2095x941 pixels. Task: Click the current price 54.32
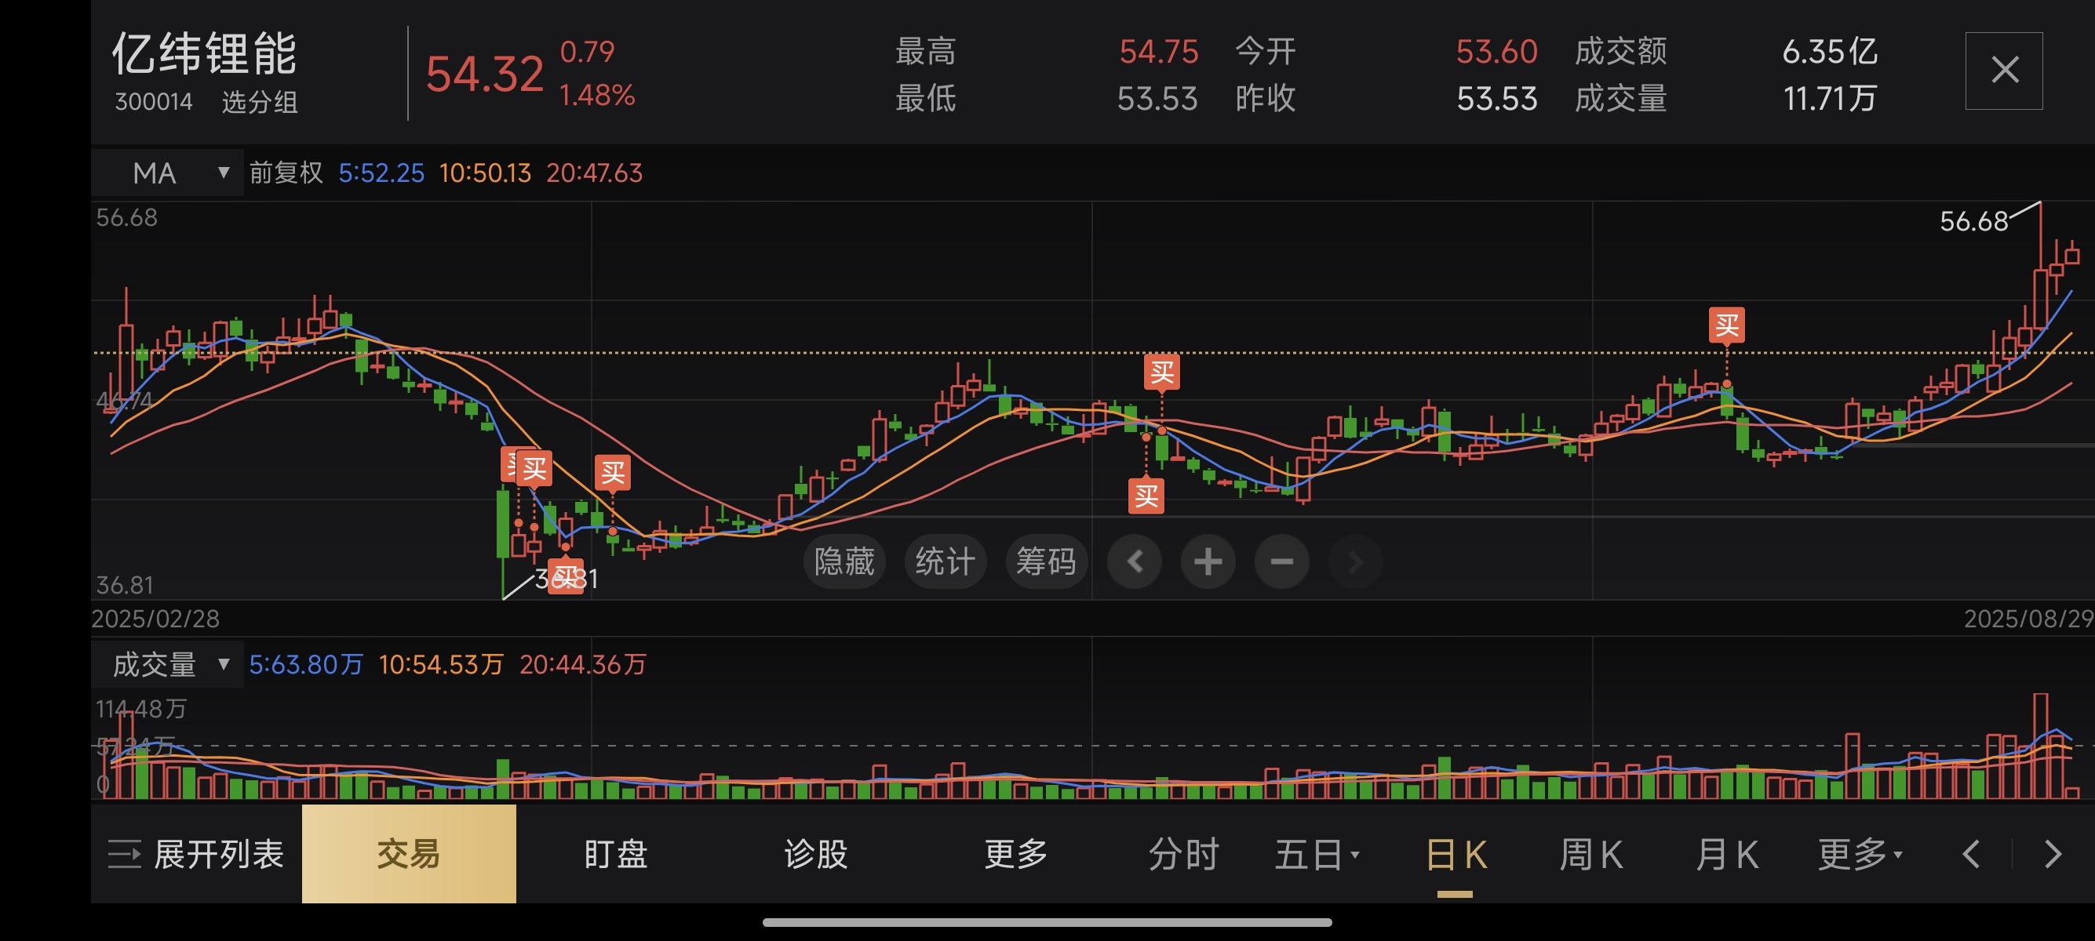pos(485,74)
